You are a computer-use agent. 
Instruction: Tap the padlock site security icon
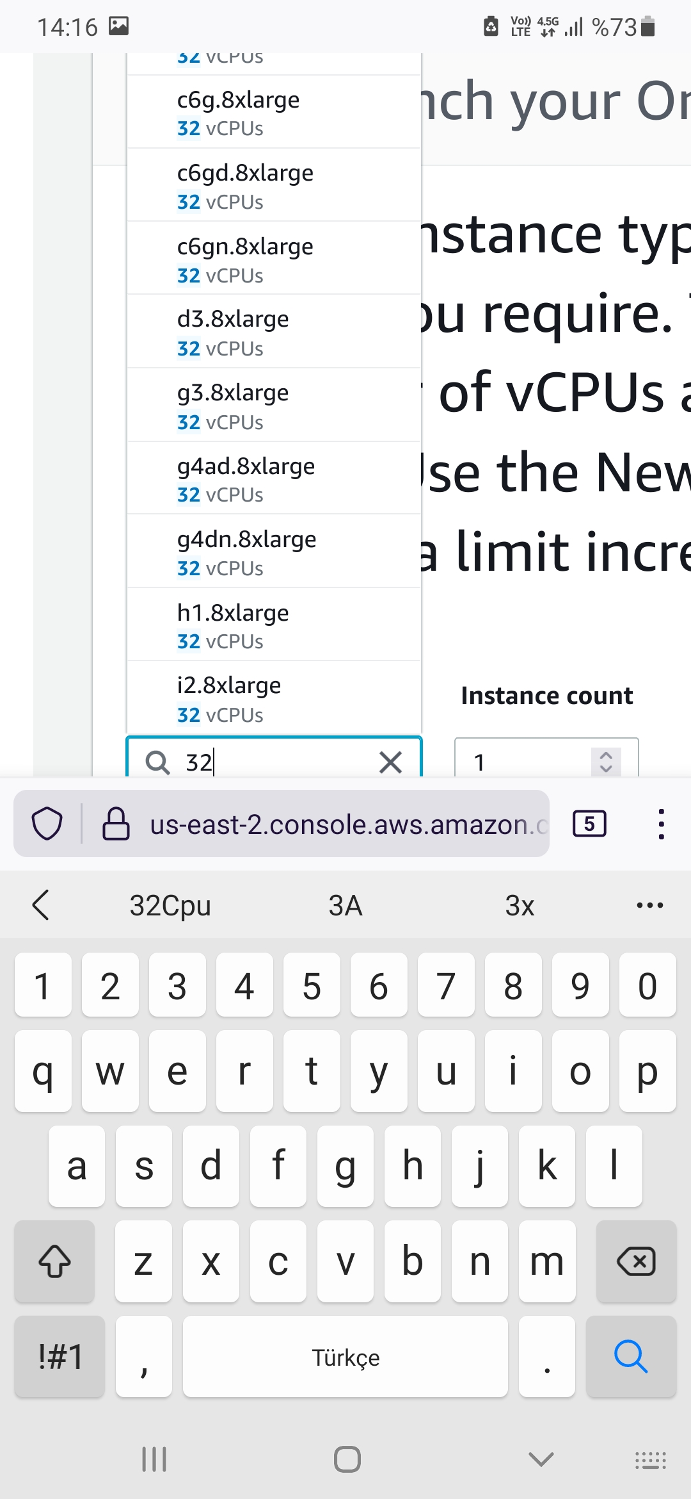[x=116, y=824]
